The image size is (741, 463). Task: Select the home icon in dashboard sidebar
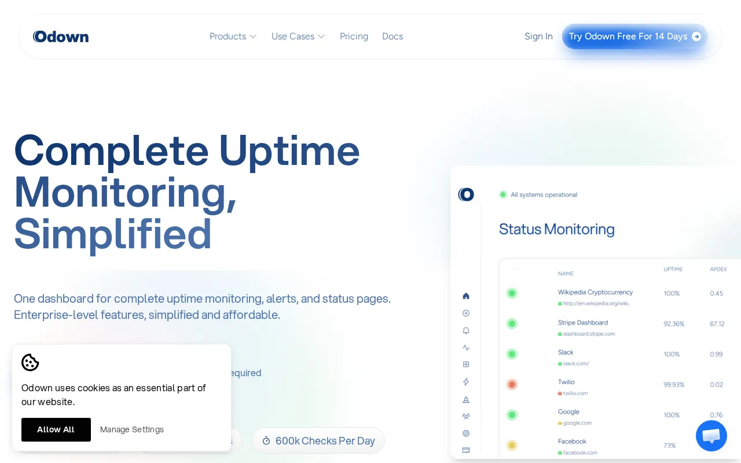click(x=466, y=296)
